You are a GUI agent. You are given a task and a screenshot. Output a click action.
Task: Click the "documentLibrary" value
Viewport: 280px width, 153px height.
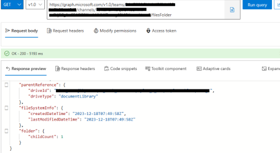(78, 96)
